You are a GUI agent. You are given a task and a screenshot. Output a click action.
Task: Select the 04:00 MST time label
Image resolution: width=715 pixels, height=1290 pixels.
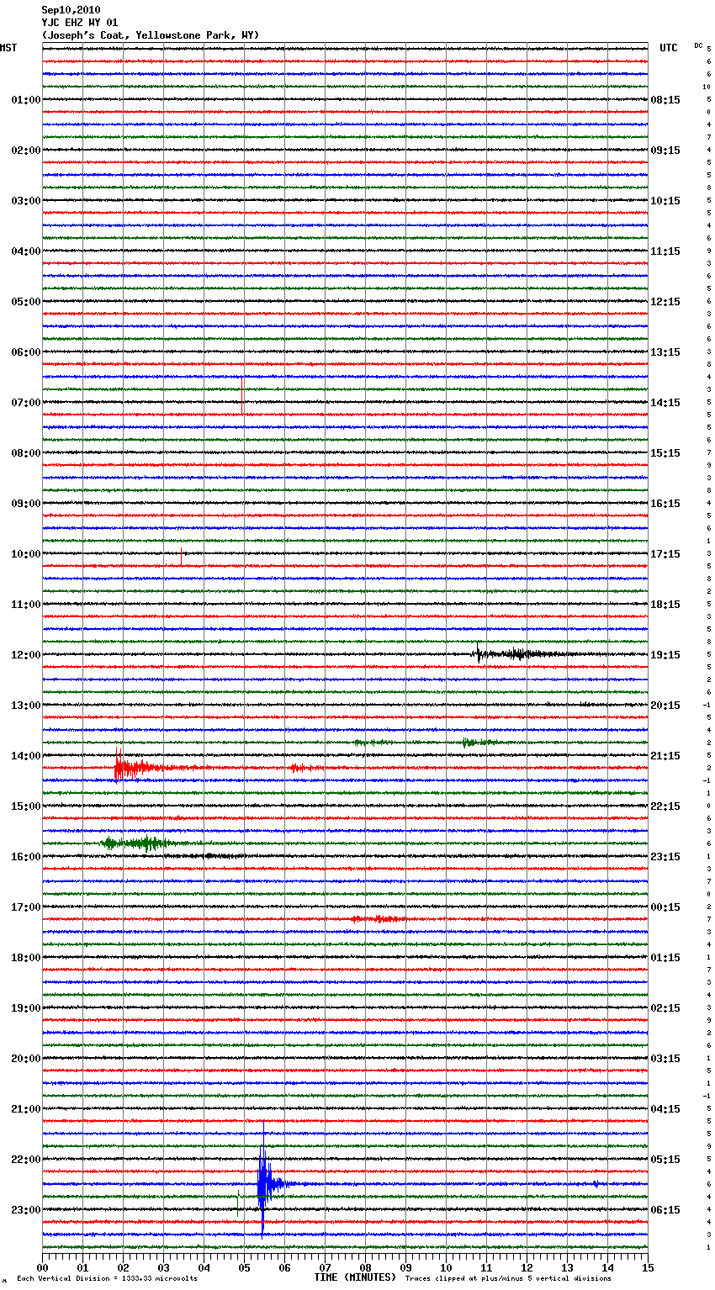click(26, 251)
